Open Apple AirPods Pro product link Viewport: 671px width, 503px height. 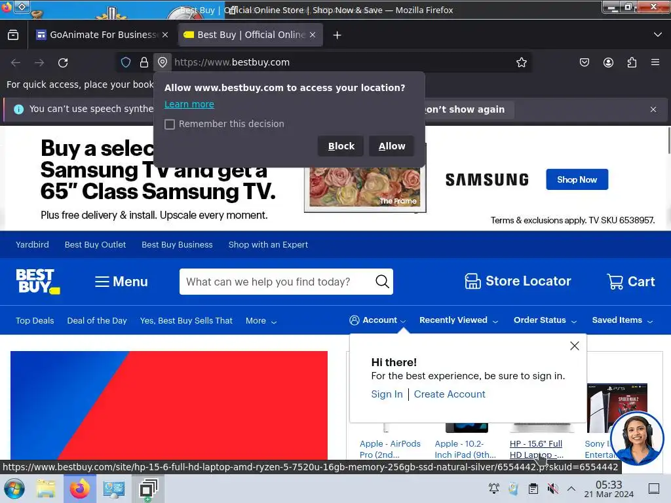391,449
